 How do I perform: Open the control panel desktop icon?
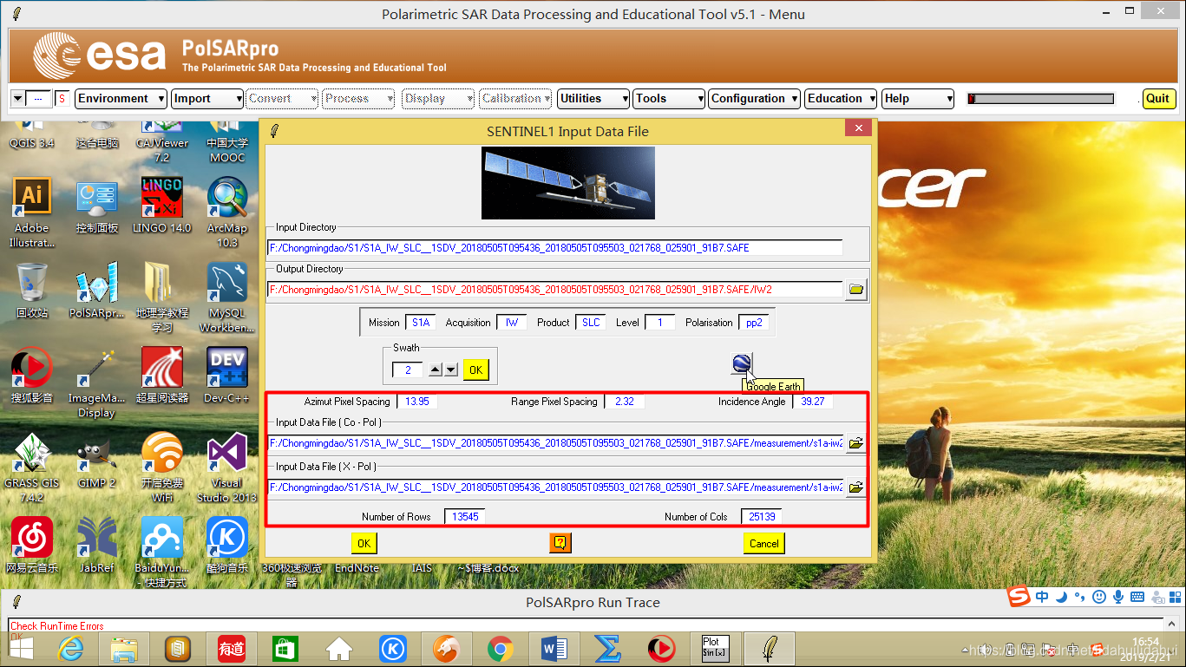(96, 206)
